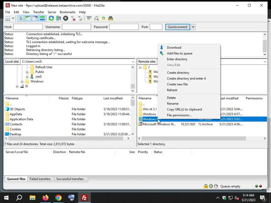
Task: Expand the Windows folder in local tree
Action: [x=22, y=82]
